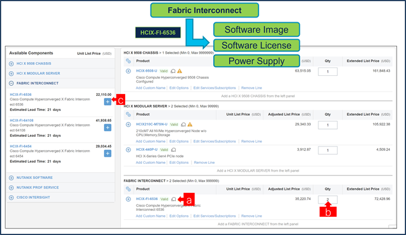
Task: Expand the HCIX-9508-U product row
Action: [x=128, y=70]
